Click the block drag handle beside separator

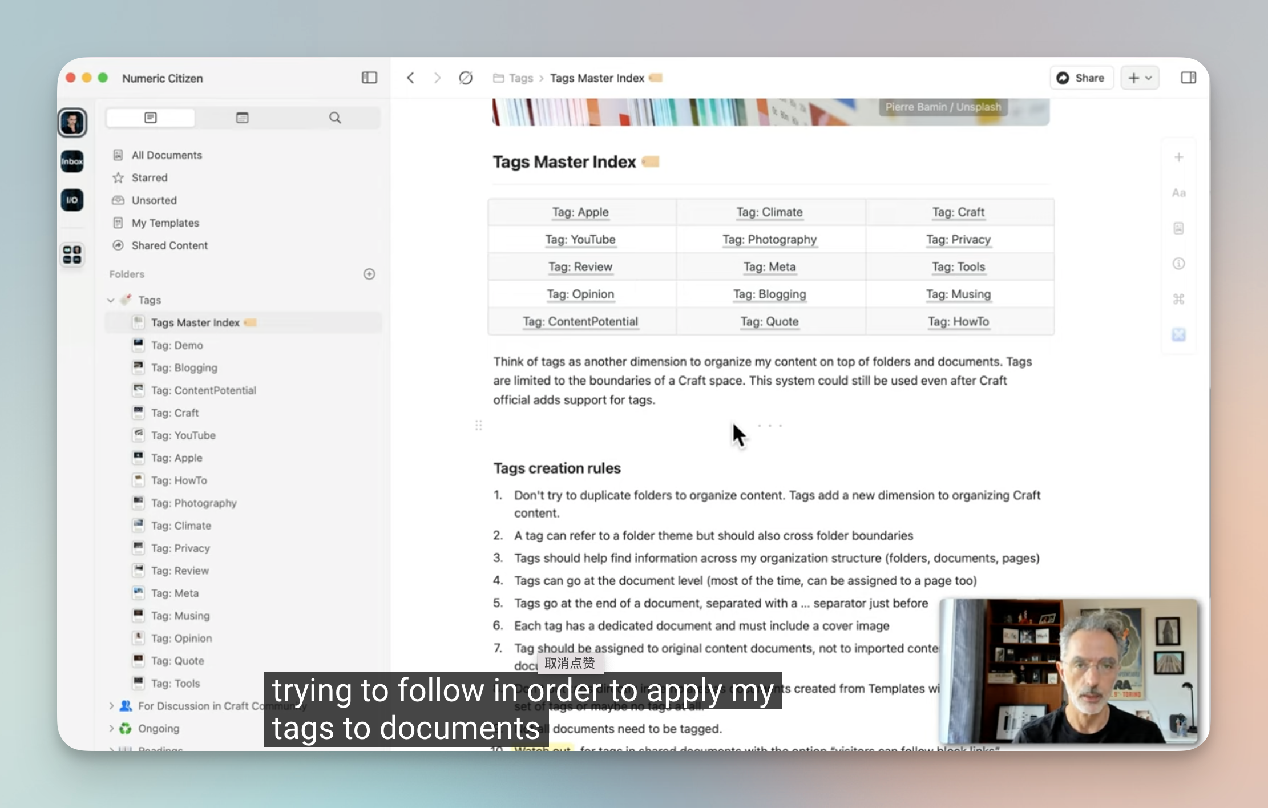479,425
